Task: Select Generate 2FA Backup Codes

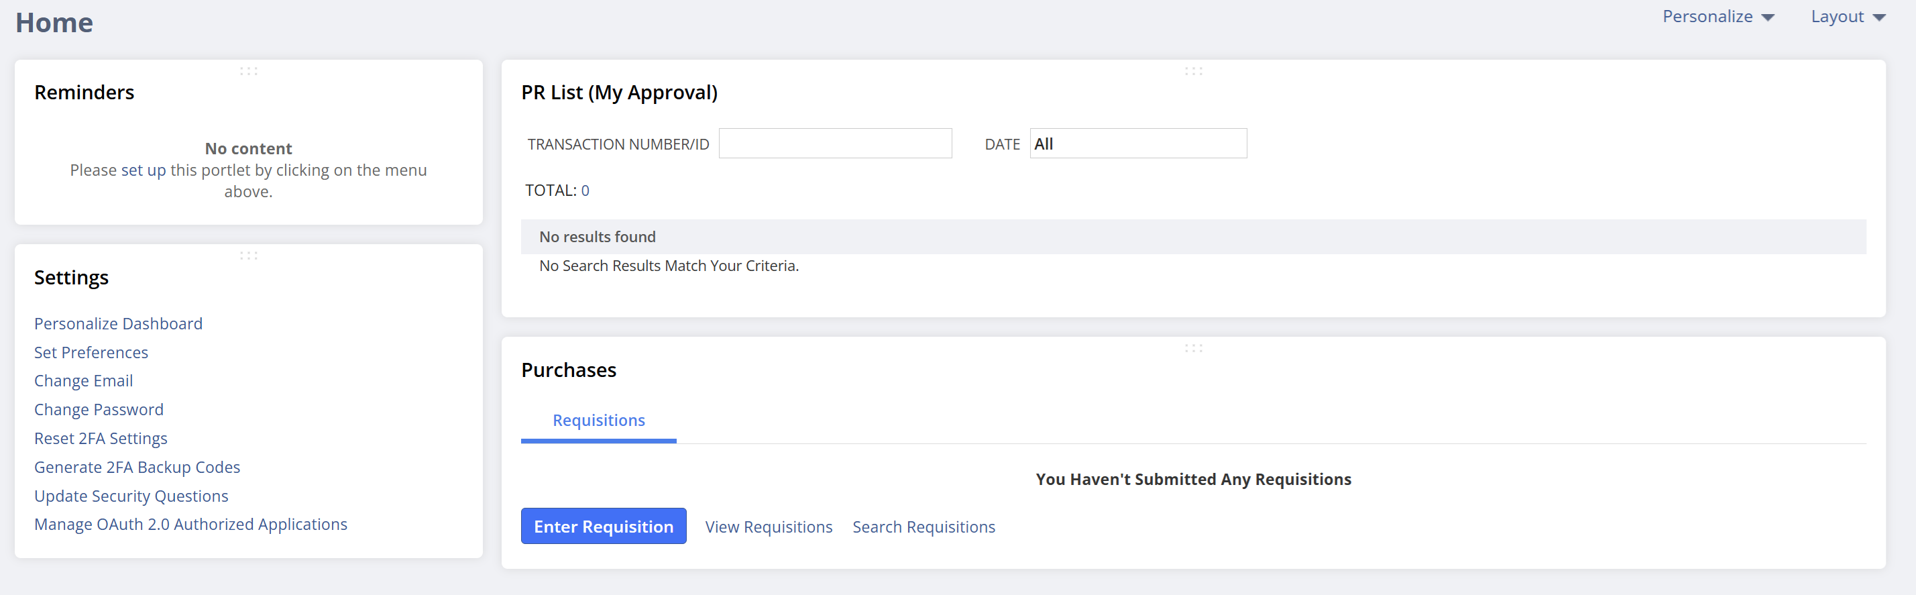Action: click(137, 467)
